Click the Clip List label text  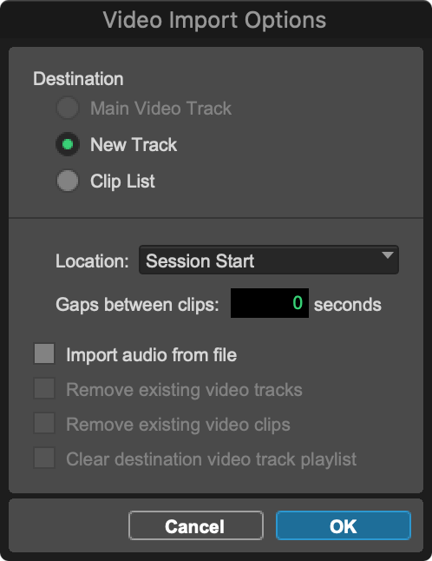pyautogui.click(x=122, y=181)
